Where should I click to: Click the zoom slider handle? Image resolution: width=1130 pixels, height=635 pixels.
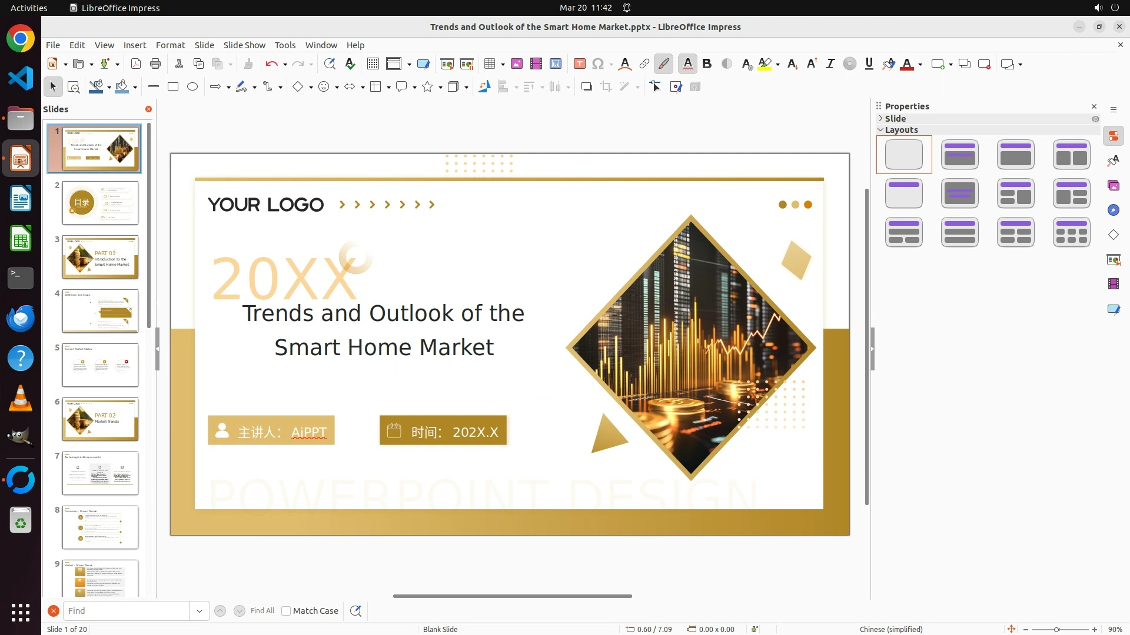[x=1056, y=629]
